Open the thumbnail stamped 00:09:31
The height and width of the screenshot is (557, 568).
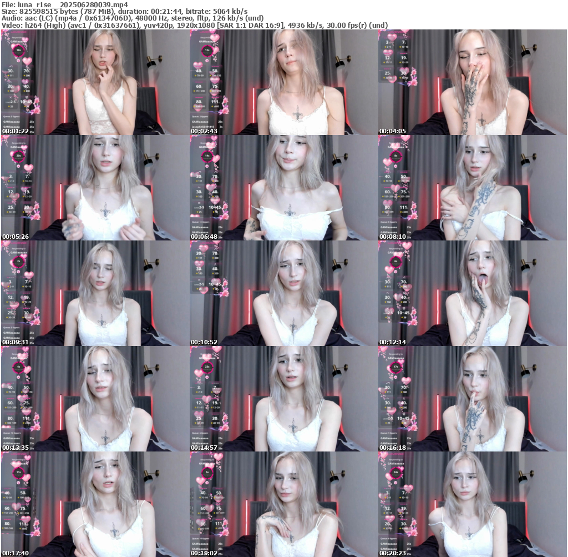click(x=95, y=293)
